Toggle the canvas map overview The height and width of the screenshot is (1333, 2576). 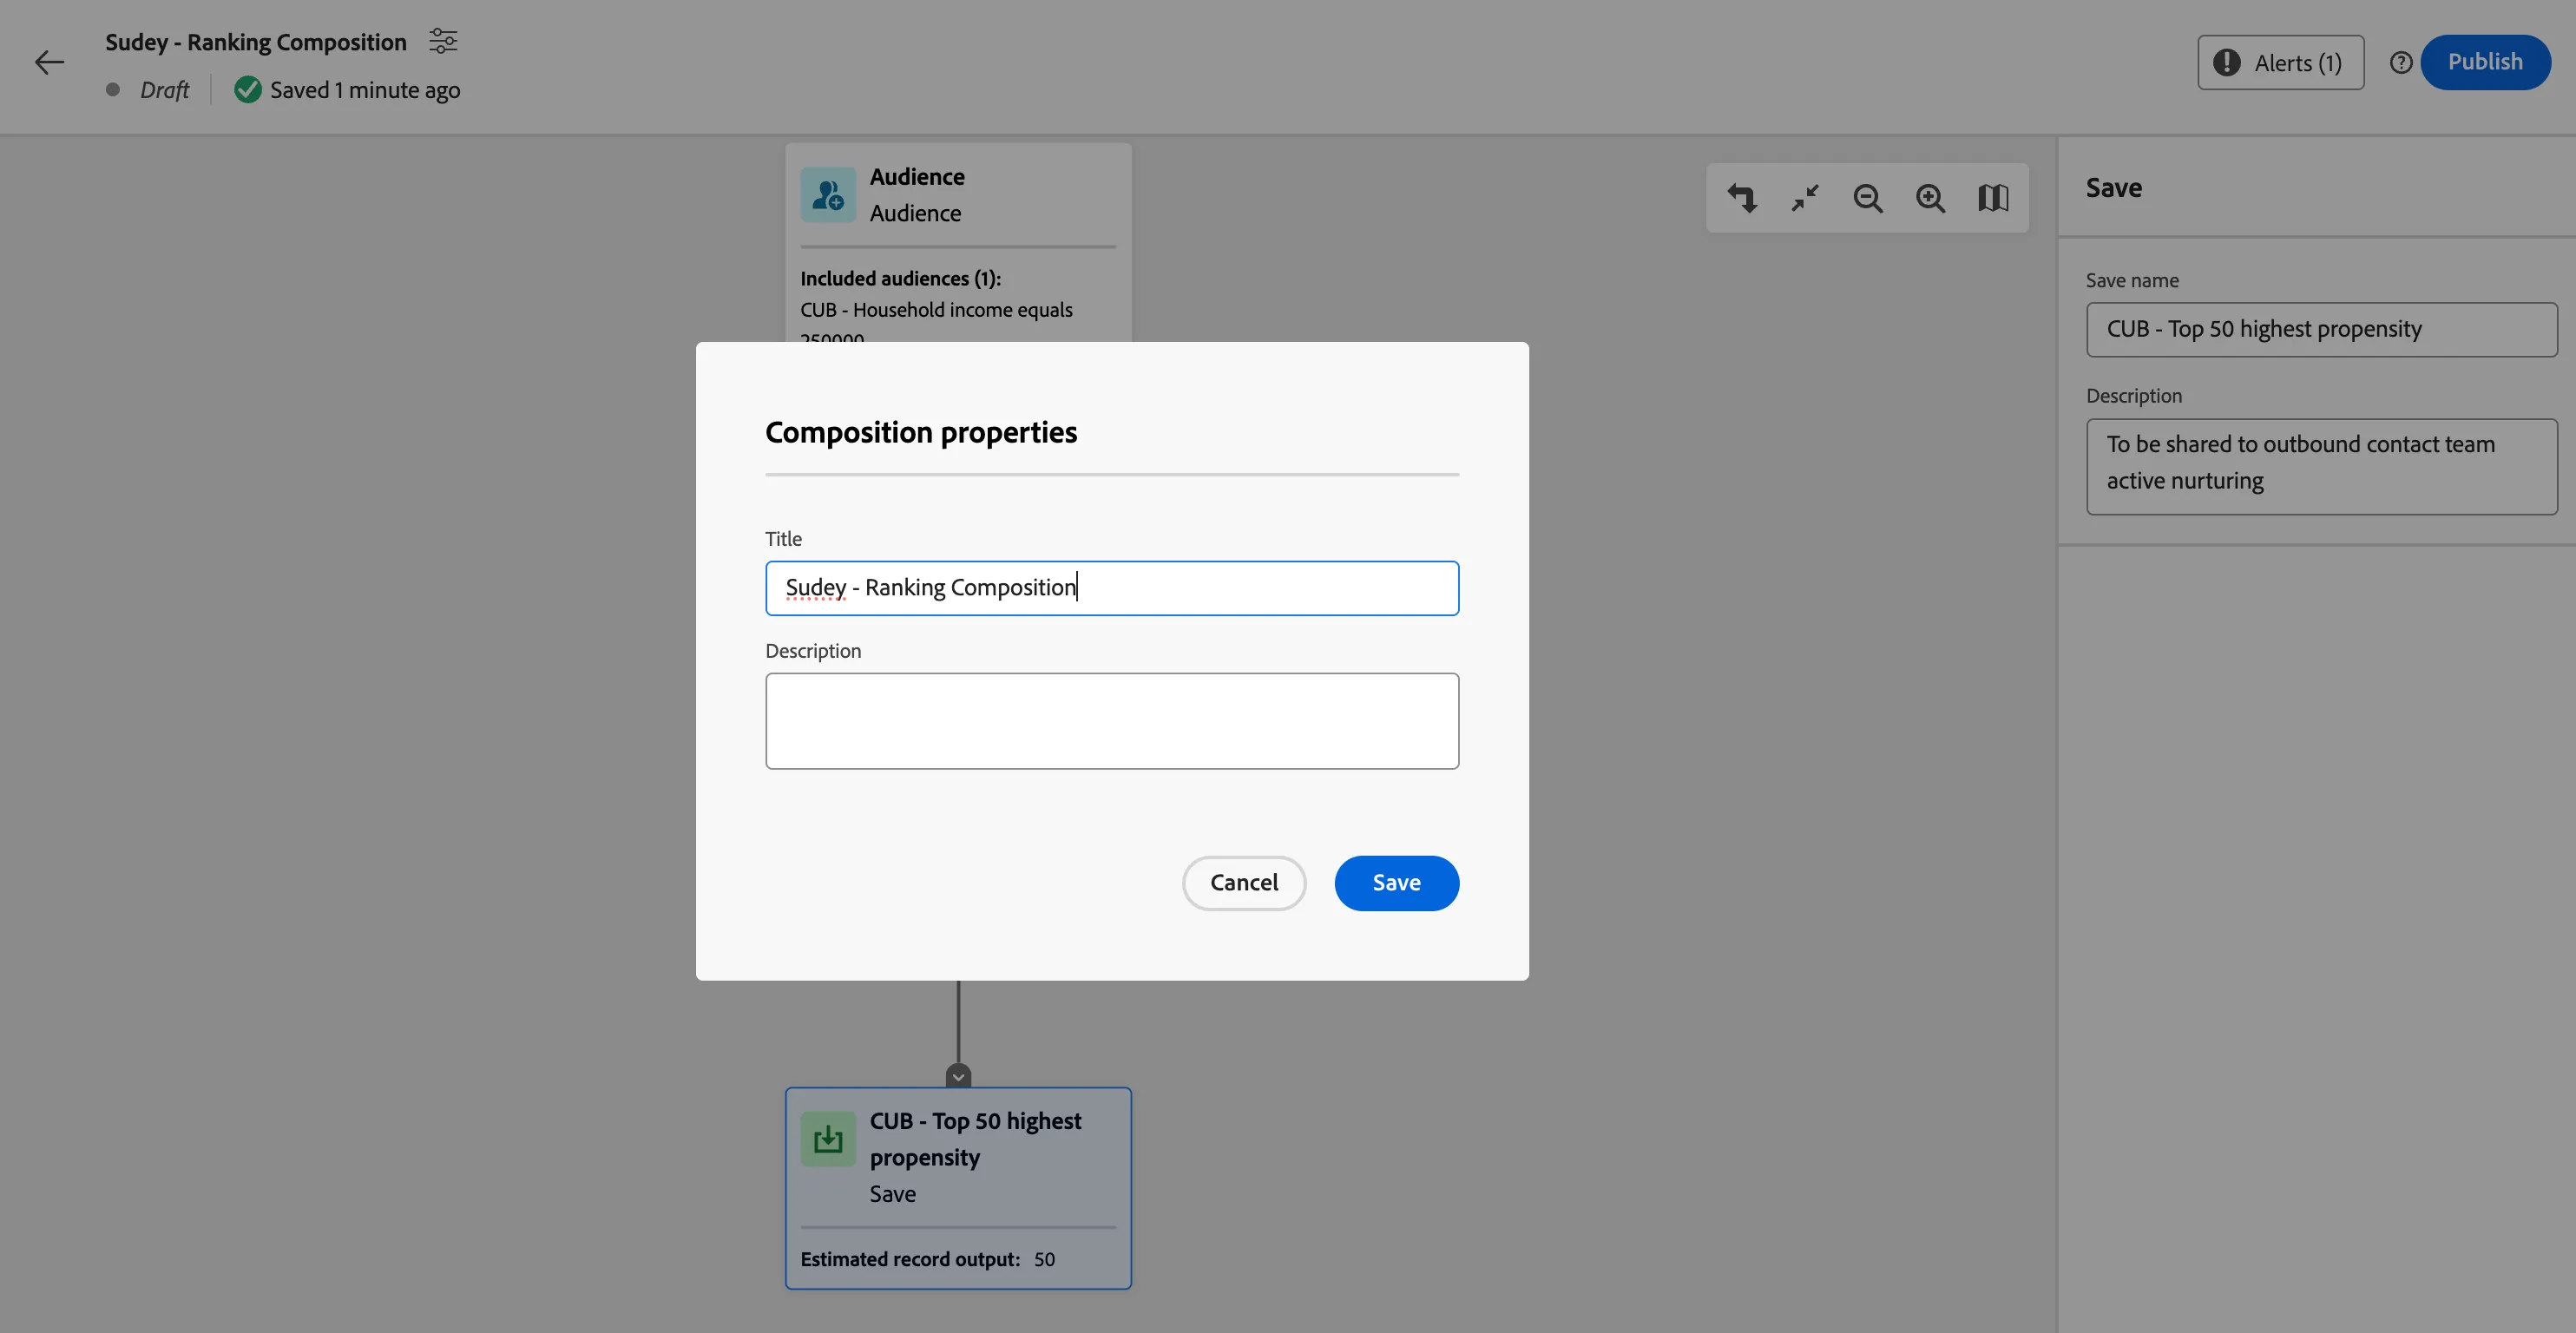[1993, 198]
